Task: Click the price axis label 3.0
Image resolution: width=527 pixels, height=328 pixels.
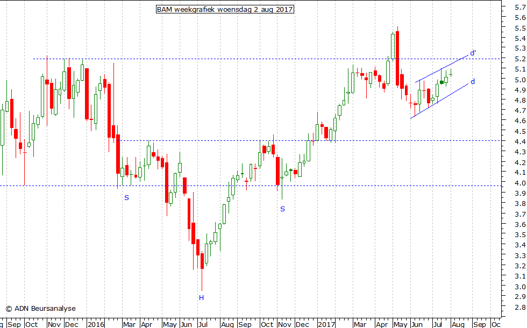Action: 521,286
